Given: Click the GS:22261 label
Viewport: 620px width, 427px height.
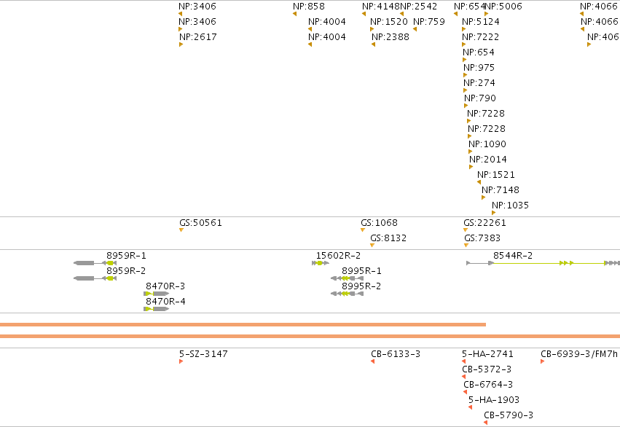Looking at the screenshot, I should pyautogui.click(x=484, y=223).
